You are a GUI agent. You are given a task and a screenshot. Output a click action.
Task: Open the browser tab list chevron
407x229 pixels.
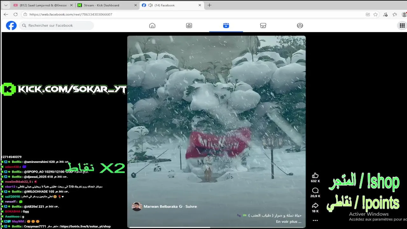tap(6, 5)
